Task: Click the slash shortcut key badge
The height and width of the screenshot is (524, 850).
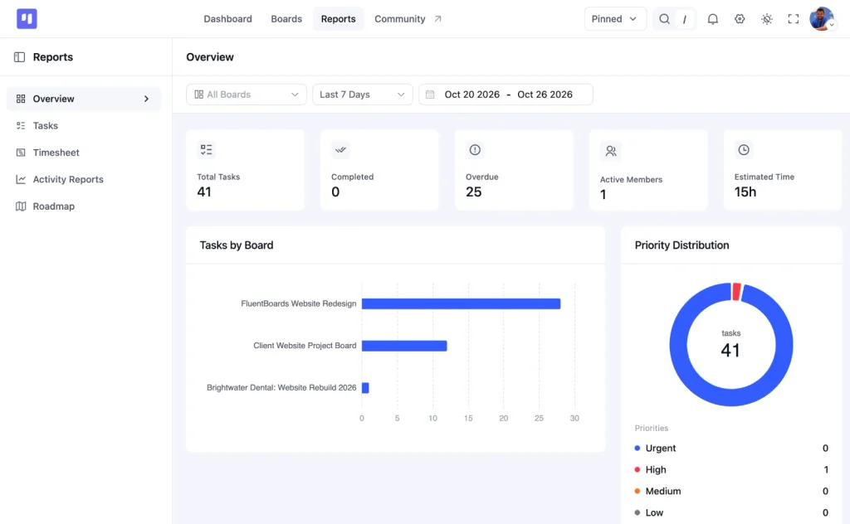Action: point(685,20)
